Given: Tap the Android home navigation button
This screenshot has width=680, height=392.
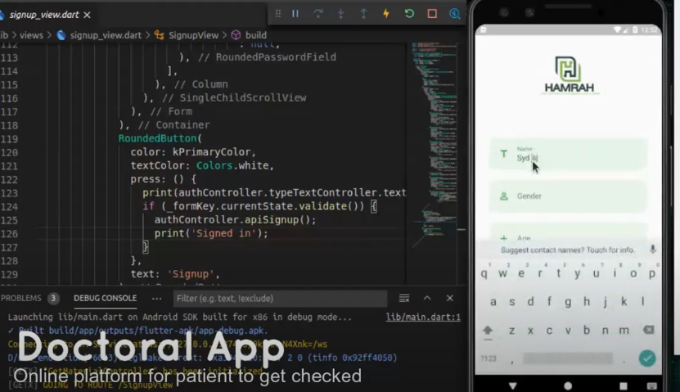Looking at the screenshot, I should (x=568, y=385).
